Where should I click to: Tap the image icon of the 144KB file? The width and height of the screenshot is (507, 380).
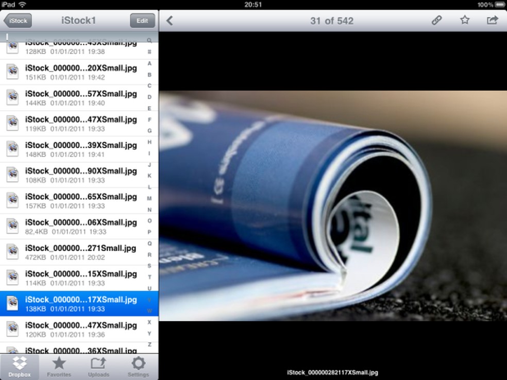12,98
